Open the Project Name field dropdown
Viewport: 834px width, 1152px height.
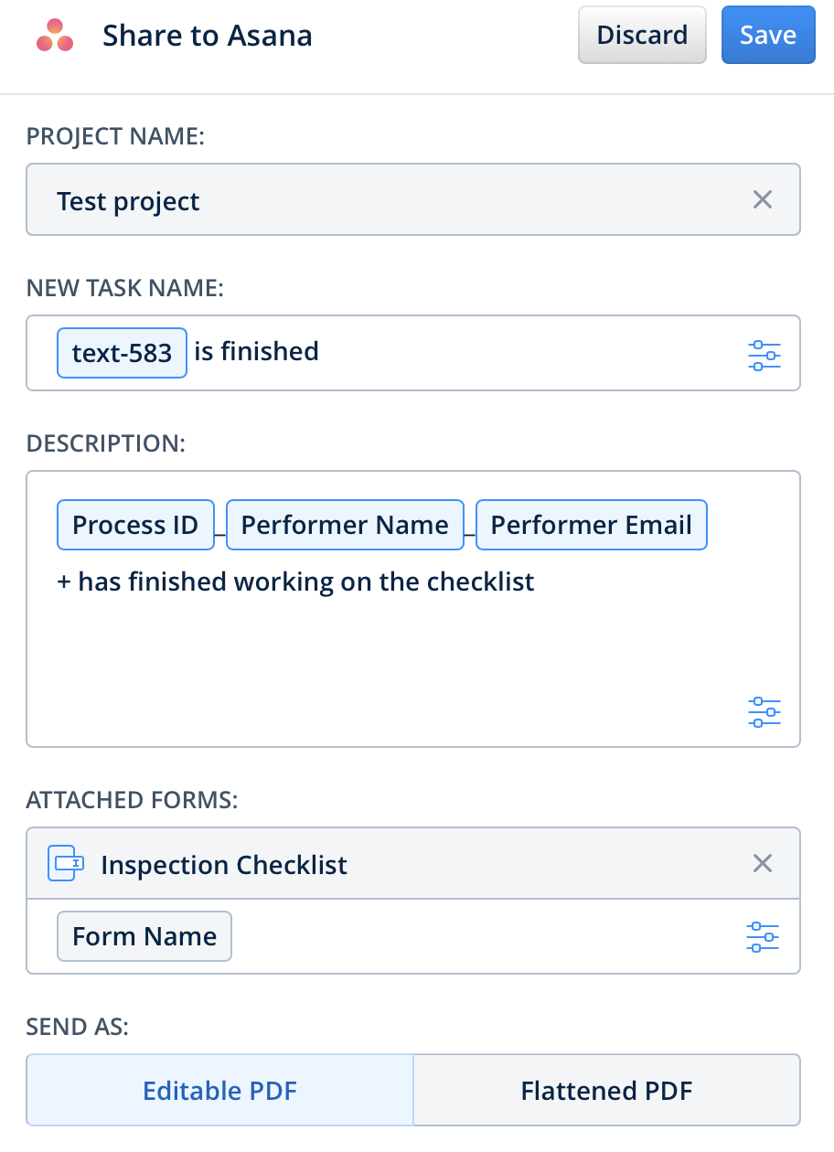click(x=384, y=200)
